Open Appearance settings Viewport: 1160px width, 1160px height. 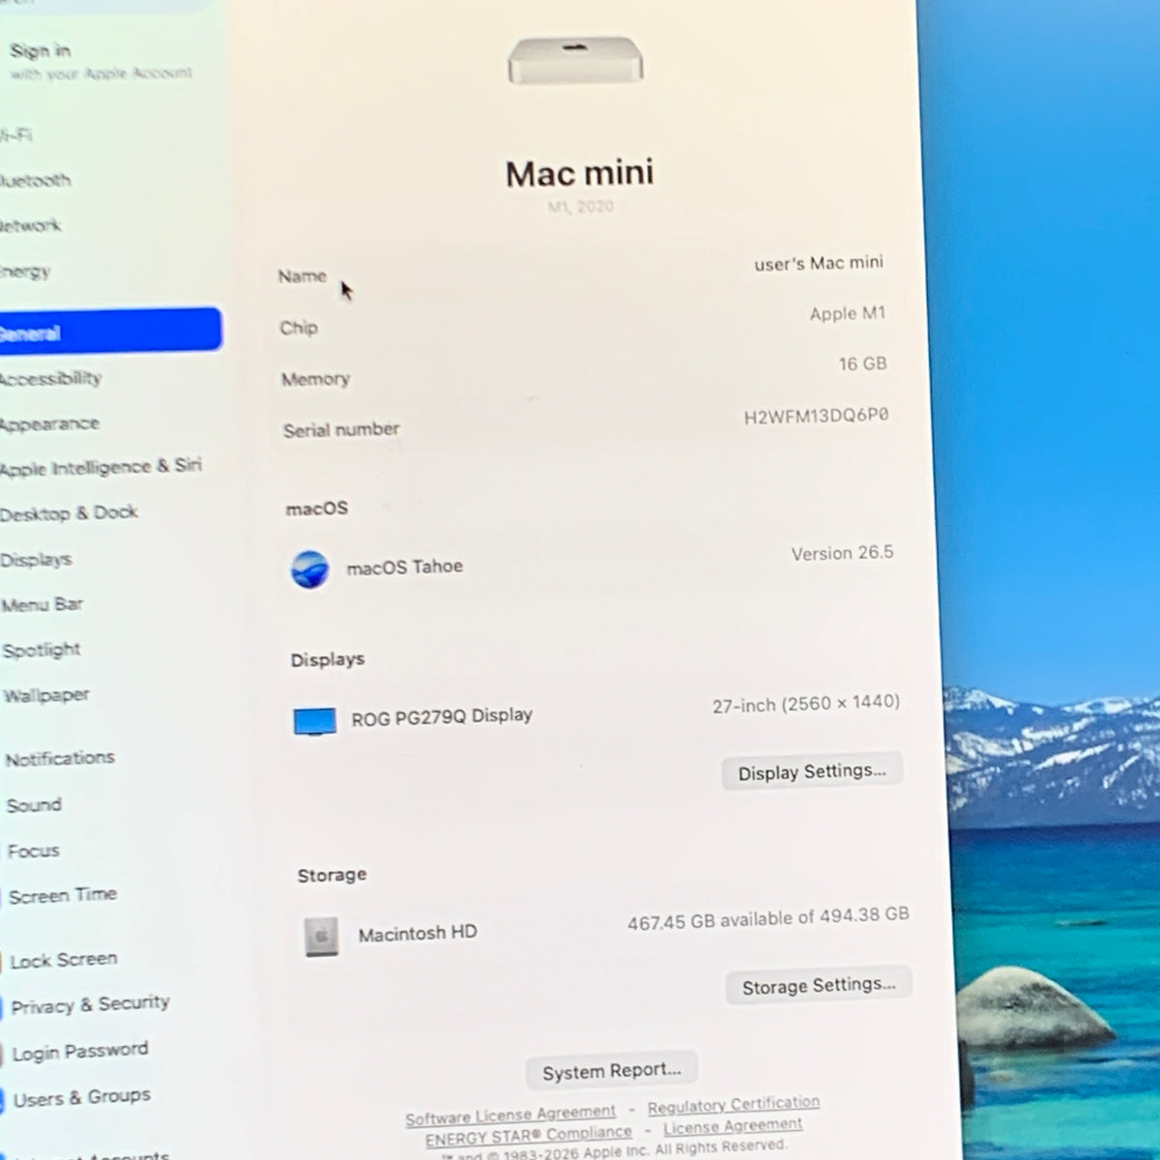click(49, 424)
